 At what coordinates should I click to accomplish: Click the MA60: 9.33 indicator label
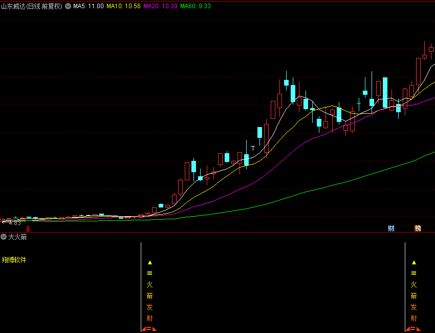coord(195,6)
